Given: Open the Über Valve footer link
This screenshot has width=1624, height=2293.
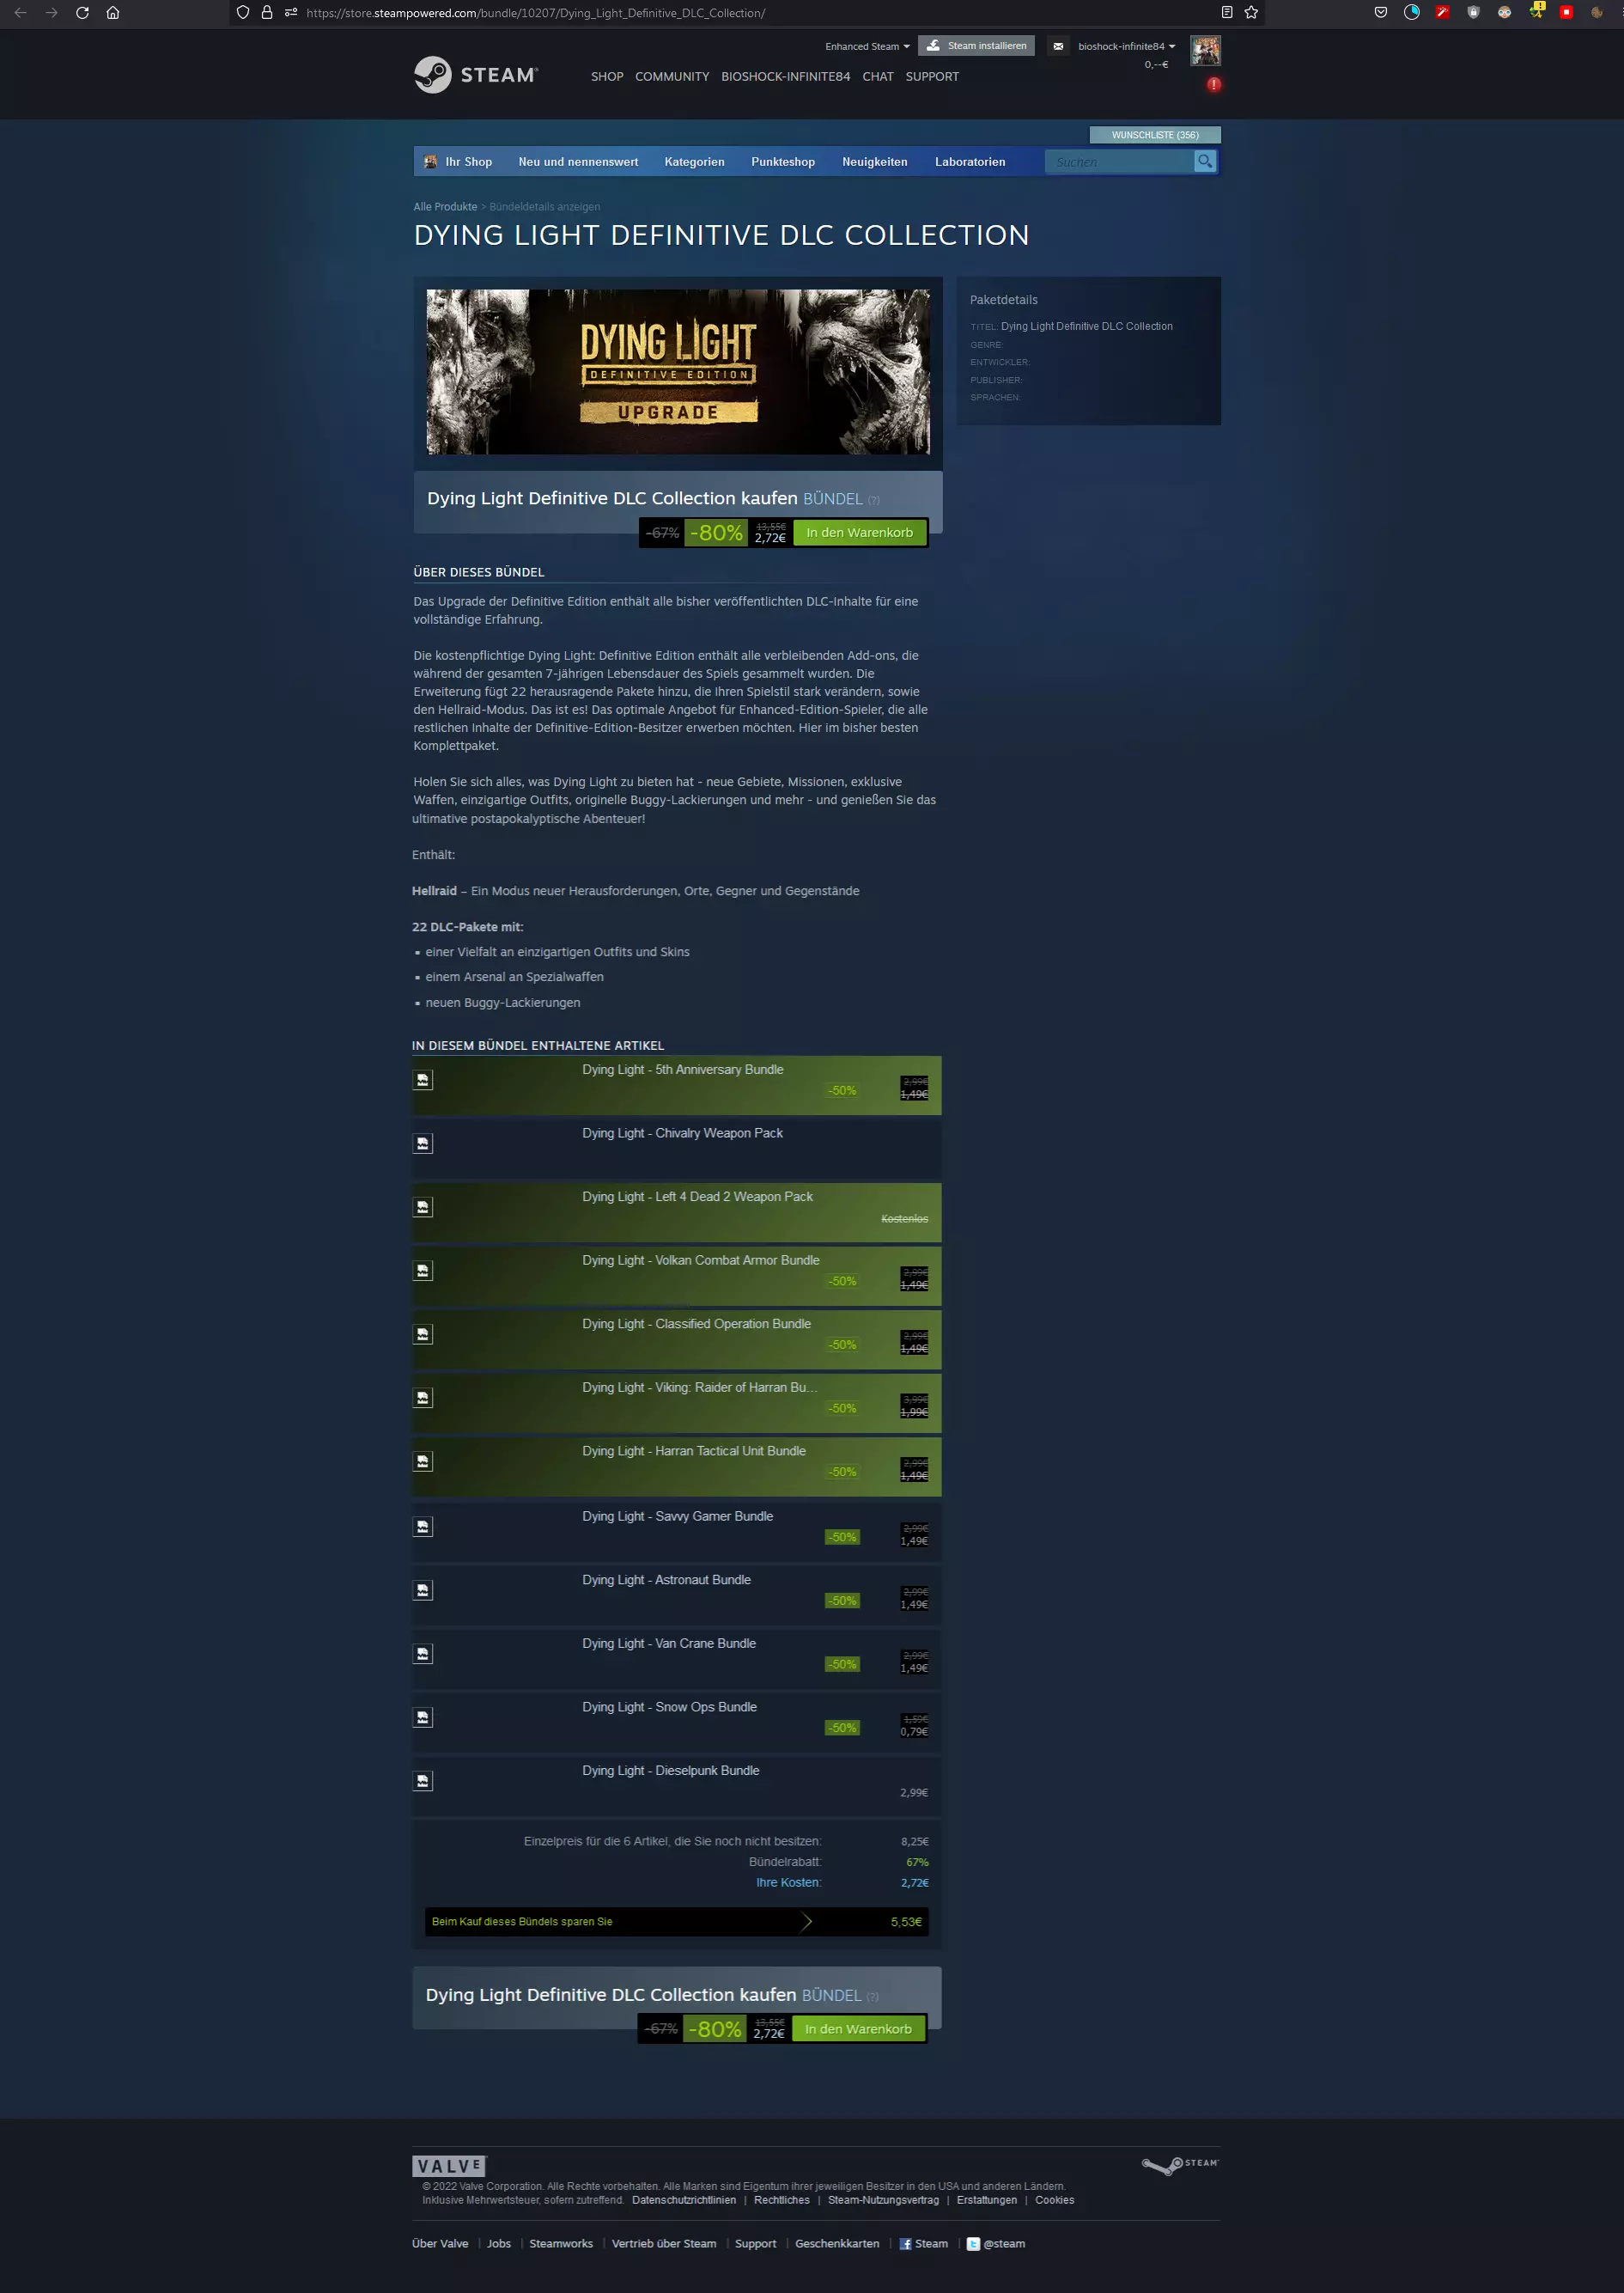Looking at the screenshot, I should [x=440, y=2244].
